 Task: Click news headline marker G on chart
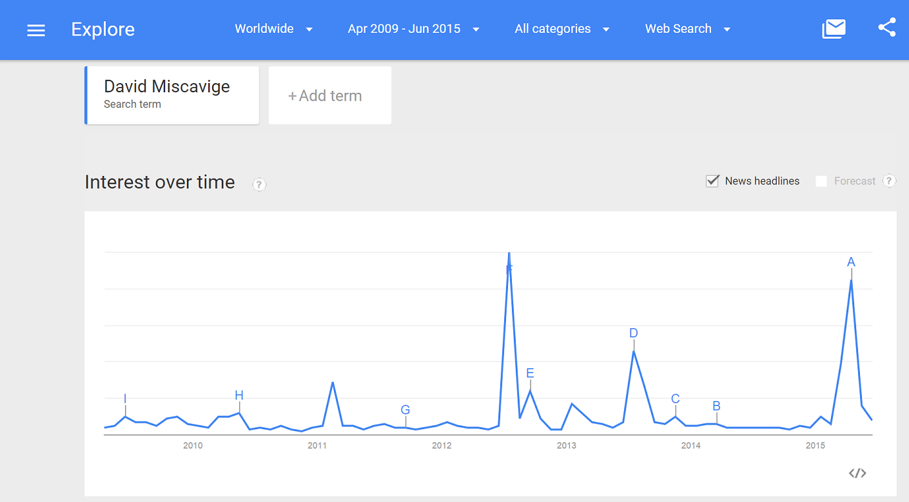(x=406, y=410)
